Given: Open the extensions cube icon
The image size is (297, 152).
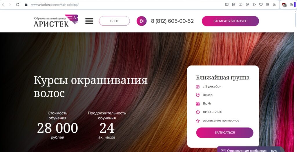Looking at the screenshot, I should (291, 5).
